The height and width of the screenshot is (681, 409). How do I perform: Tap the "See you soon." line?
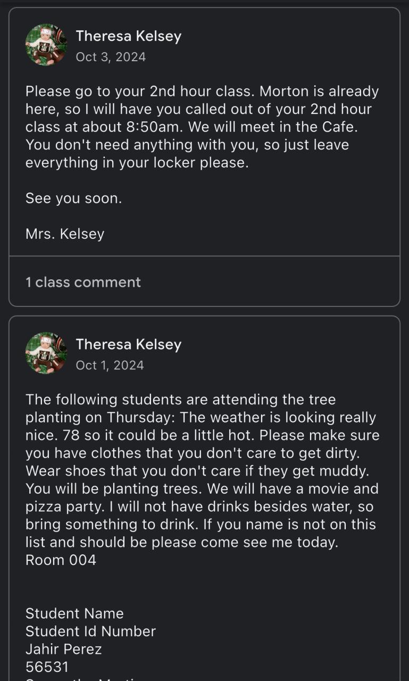[x=73, y=198]
